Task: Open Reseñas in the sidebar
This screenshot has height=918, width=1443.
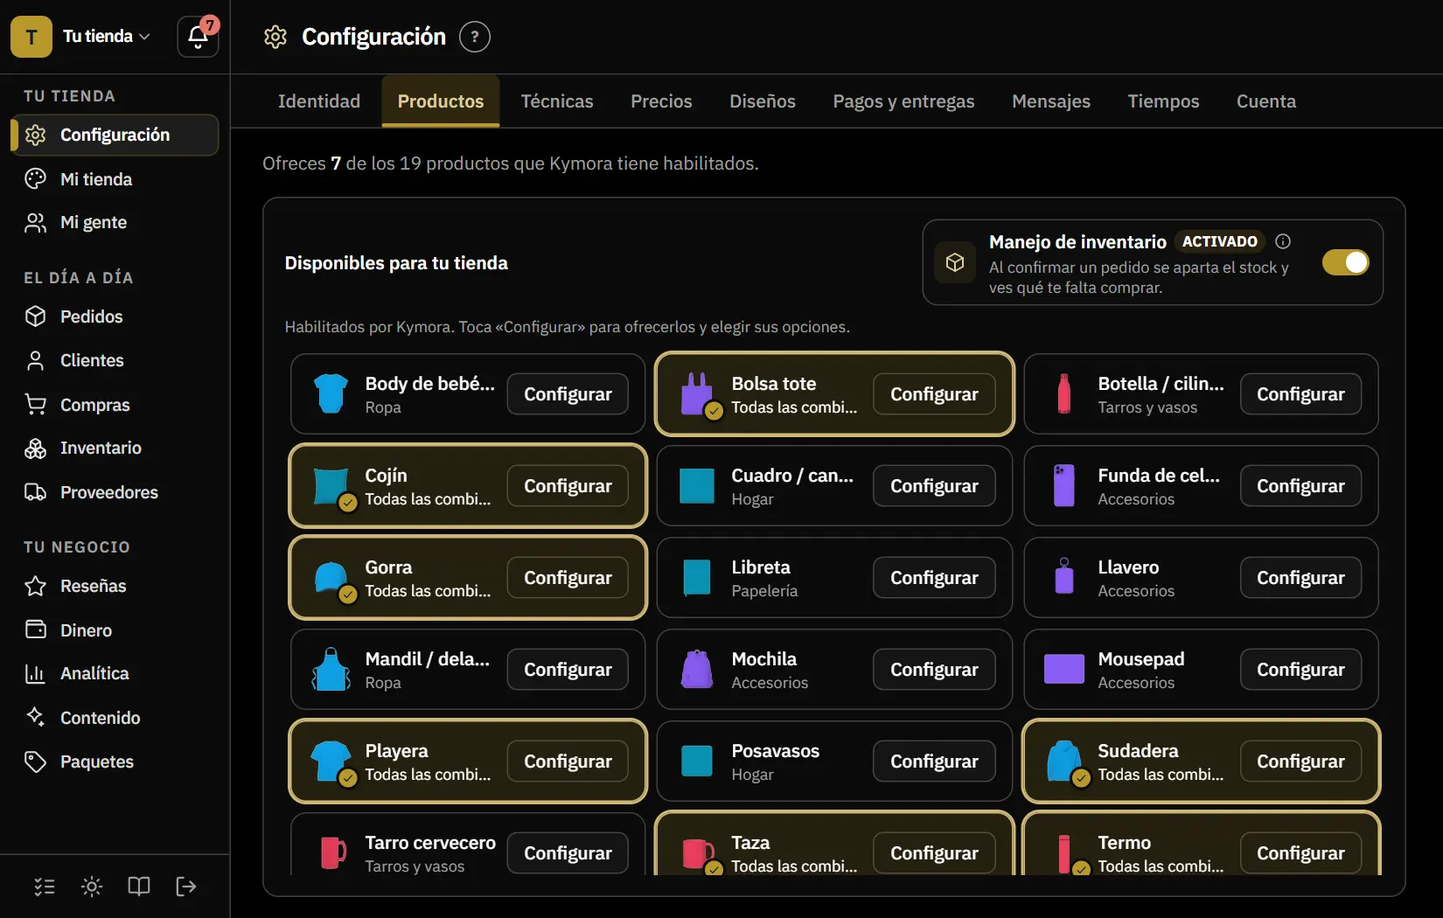Action: [x=115, y=586]
